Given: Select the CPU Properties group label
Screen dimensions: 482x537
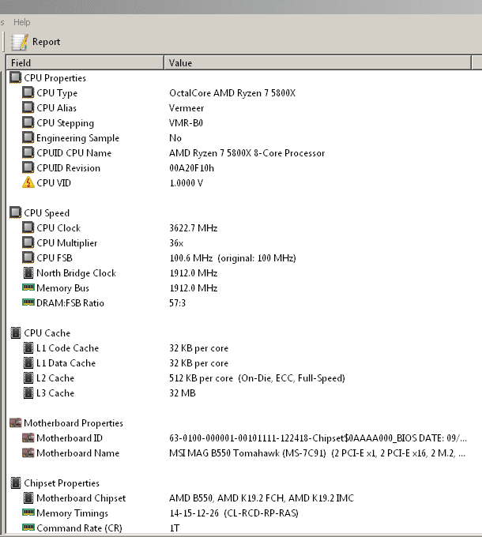Looking at the screenshot, I should click(x=55, y=78).
